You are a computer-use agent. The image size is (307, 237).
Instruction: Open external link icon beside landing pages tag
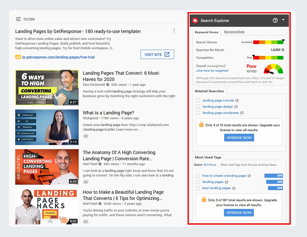click(x=227, y=182)
